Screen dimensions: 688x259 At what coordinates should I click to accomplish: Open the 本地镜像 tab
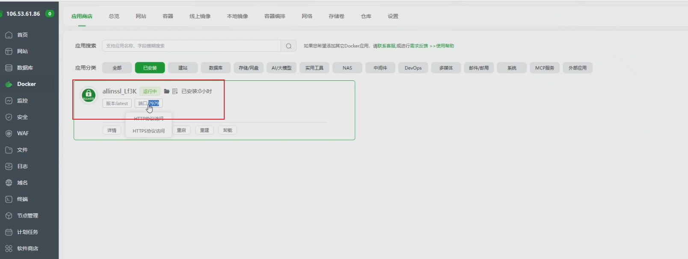[237, 16]
